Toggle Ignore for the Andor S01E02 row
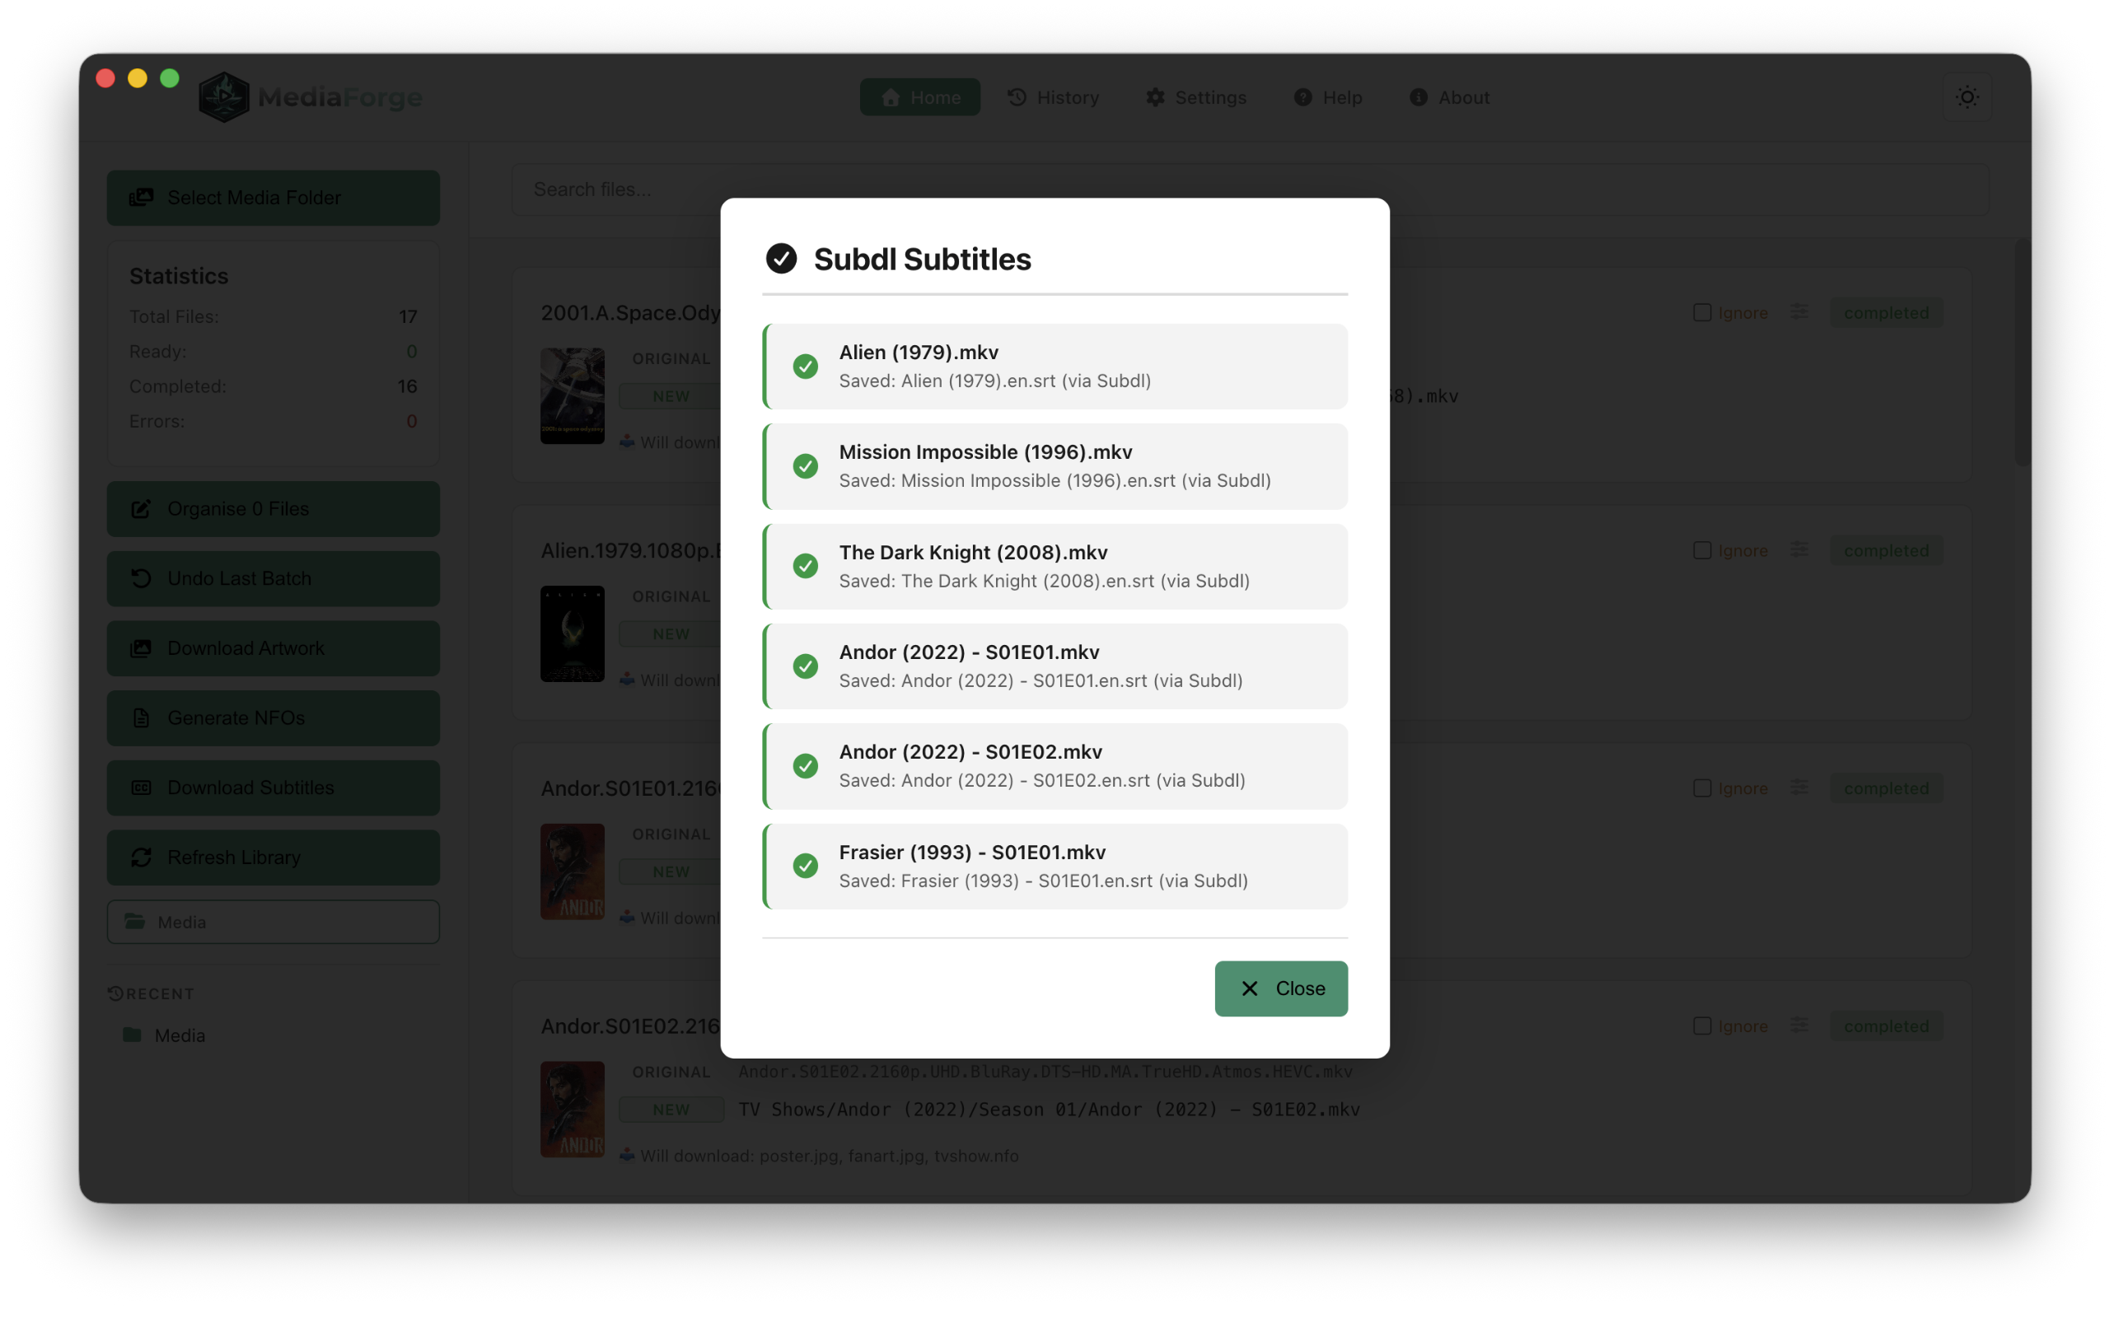 click(1703, 1025)
